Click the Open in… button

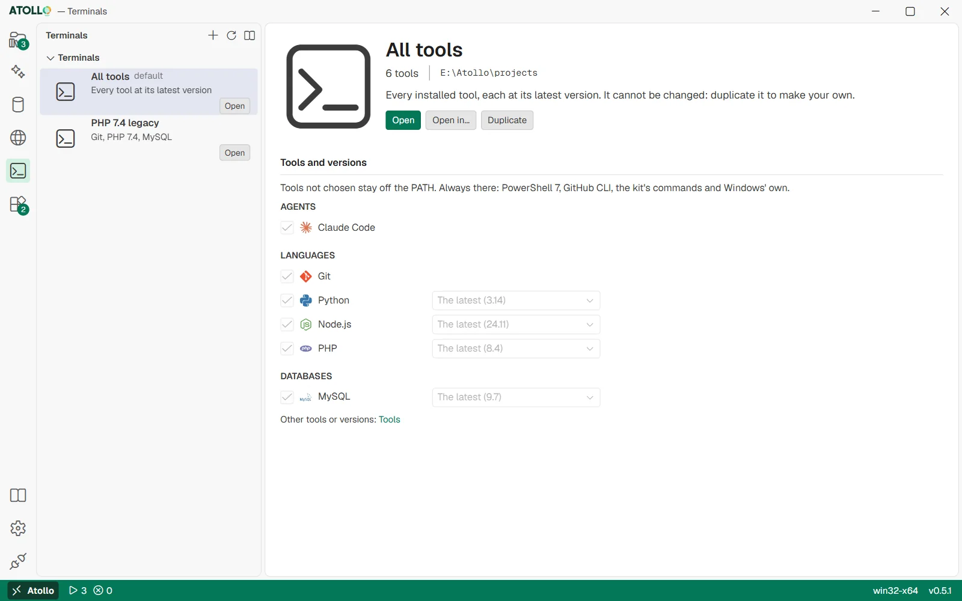pyautogui.click(x=451, y=120)
